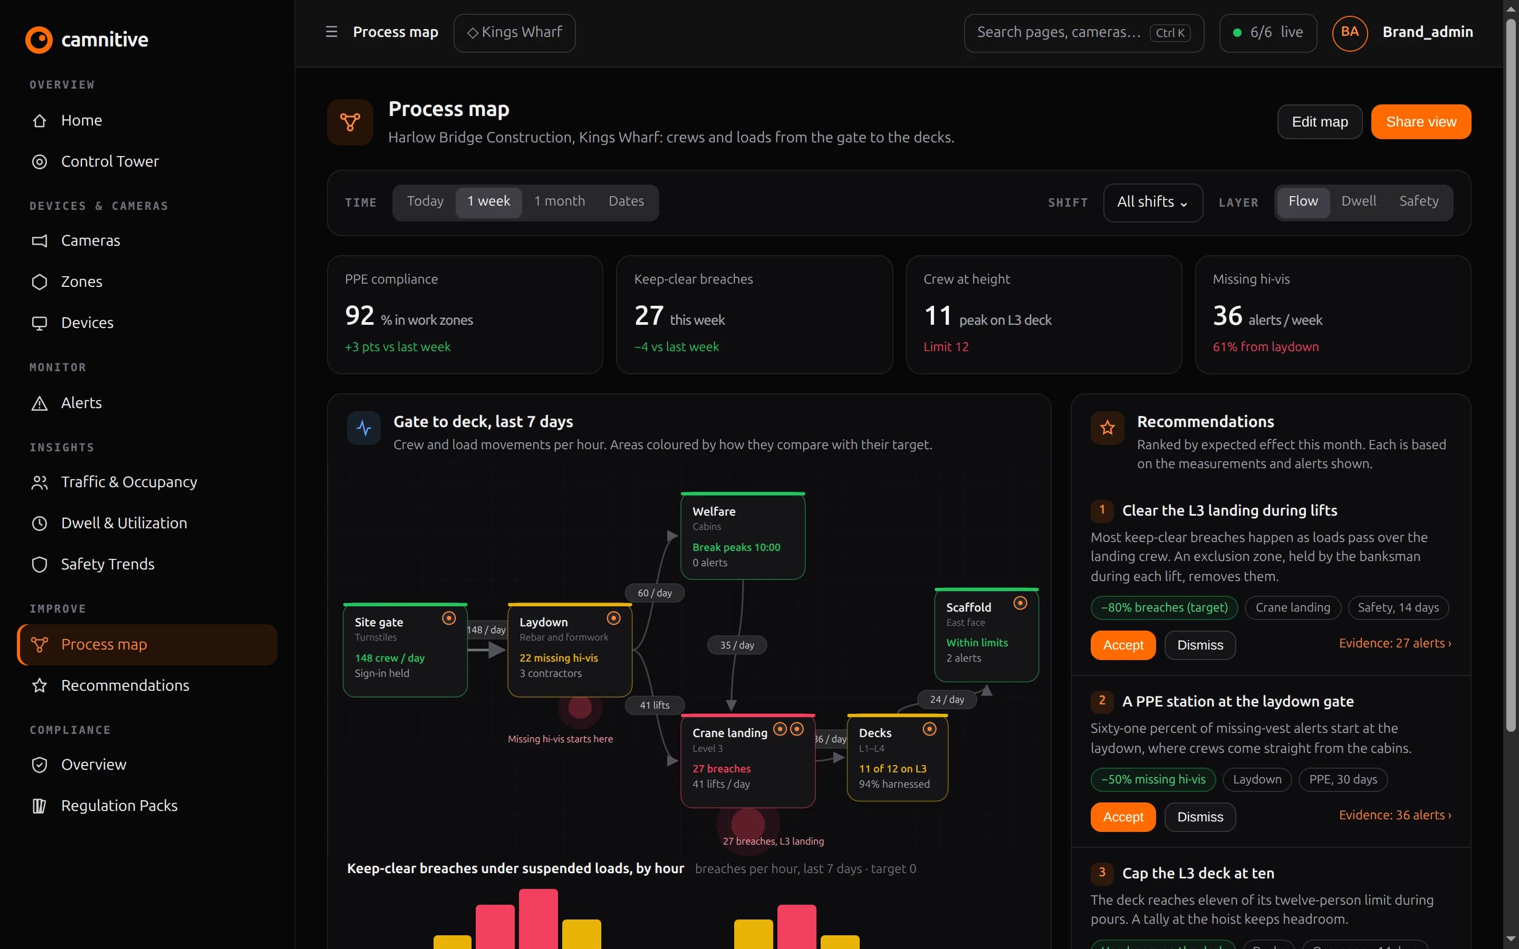Click the Compliance Overview shield-check icon
The height and width of the screenshot is (949, 1519).
[40, 764]
